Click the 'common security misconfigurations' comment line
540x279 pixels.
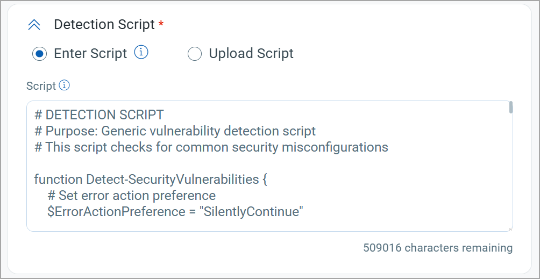coord(211,147)
